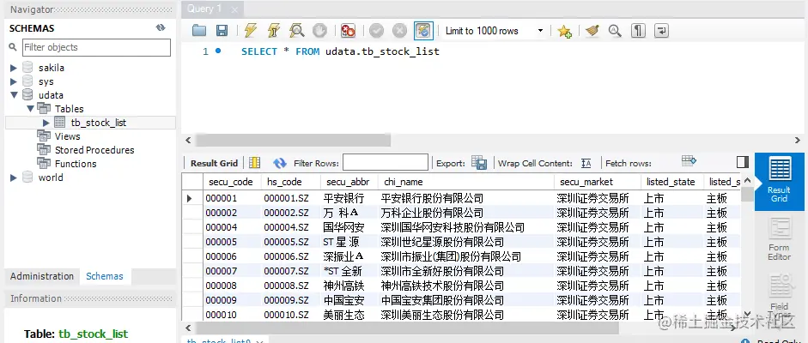Viewport: 808px width, 343px height.
Task: Click the Filter objects search field
Action: [96, 47]
